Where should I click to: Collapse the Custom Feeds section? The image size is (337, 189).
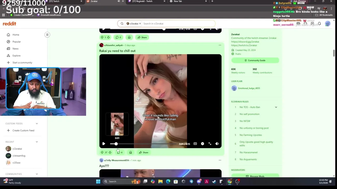click(37, 123)
